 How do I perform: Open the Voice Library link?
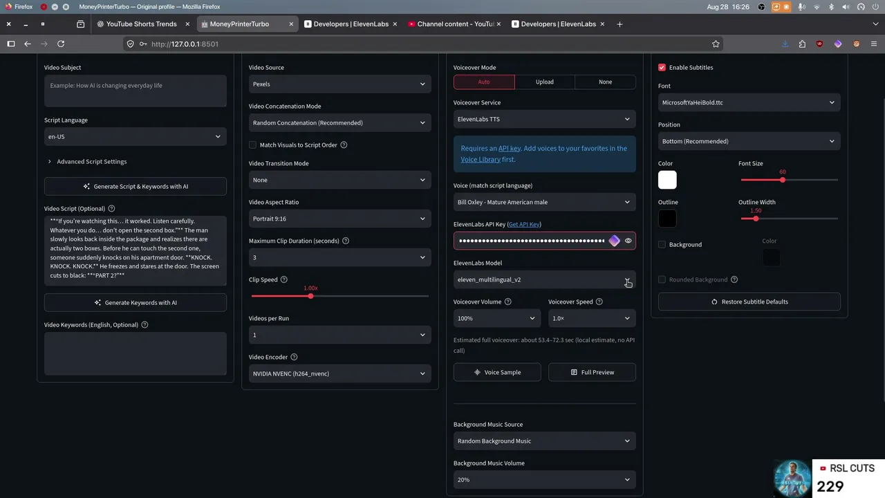[481, 159]
